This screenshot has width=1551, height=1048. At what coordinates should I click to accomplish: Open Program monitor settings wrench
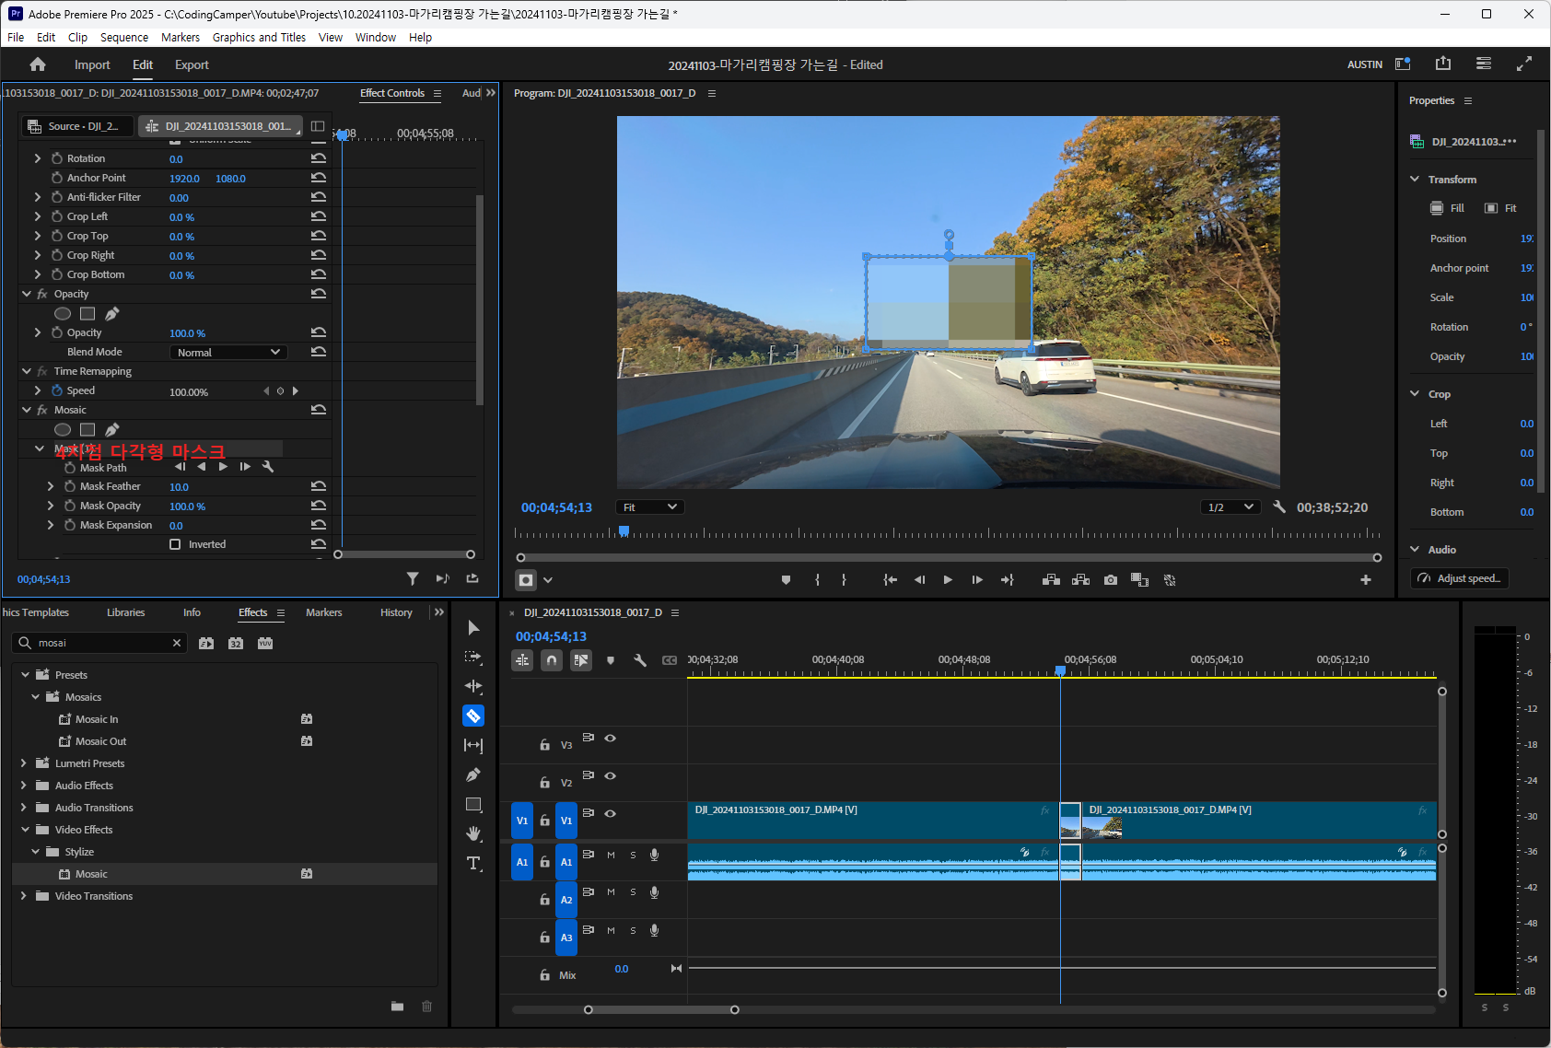(x=1279, y=507)
